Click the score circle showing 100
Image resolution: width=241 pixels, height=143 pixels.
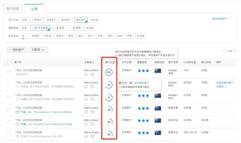click(x=109, y=72)
